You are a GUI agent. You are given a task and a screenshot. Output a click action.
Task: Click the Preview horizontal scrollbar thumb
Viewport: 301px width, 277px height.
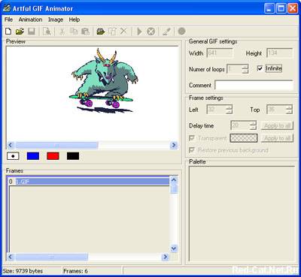point(56,145)
